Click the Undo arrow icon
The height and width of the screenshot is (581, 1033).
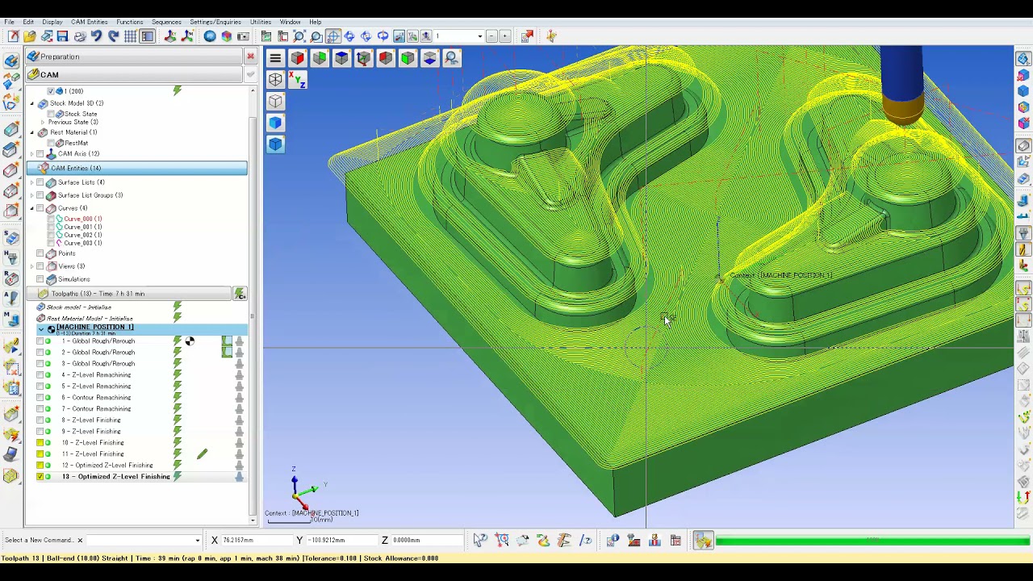(97, 36)
